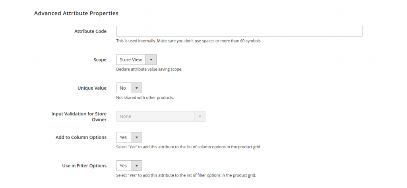The width and height of the screenshot is (407, 188).
Task: Open the Unique Value dropdown set to No
Action: point(123,88)
